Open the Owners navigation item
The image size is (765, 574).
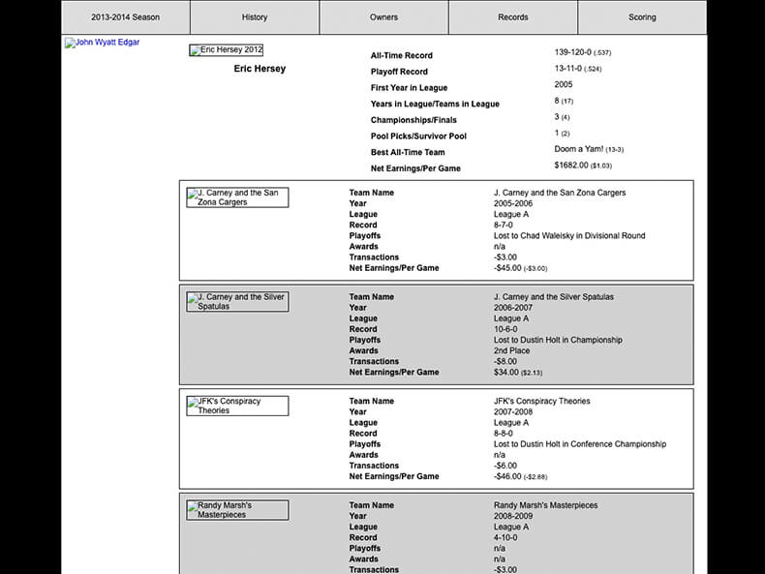pyautogui.click(x=383, y=17)
